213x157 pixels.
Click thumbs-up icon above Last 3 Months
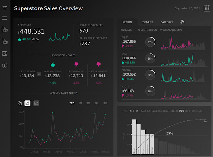point(53,65)
